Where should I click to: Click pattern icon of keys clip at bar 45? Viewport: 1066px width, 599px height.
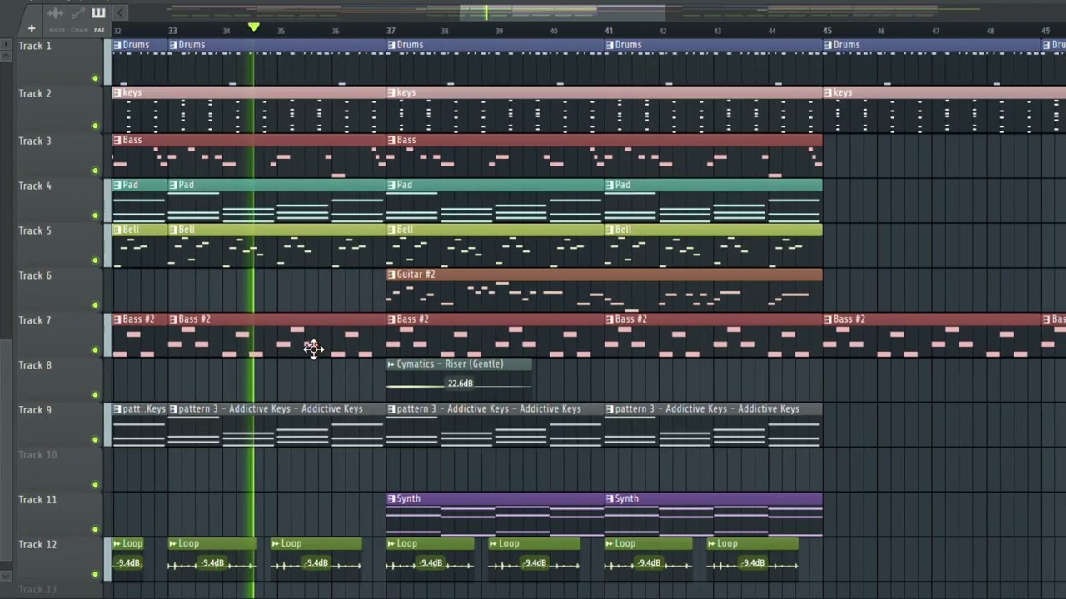point(828,93)
